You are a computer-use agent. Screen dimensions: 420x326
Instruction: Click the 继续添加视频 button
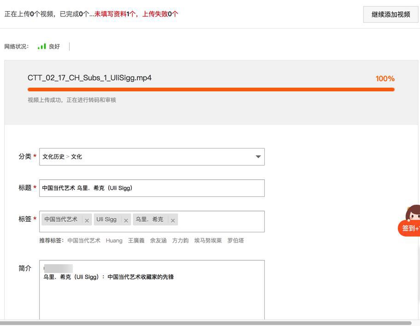391,14
